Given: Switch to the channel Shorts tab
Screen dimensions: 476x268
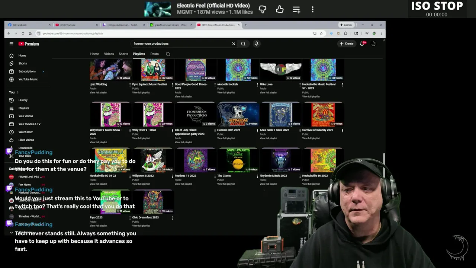Looking at the screenshot, I should (123, 54).
